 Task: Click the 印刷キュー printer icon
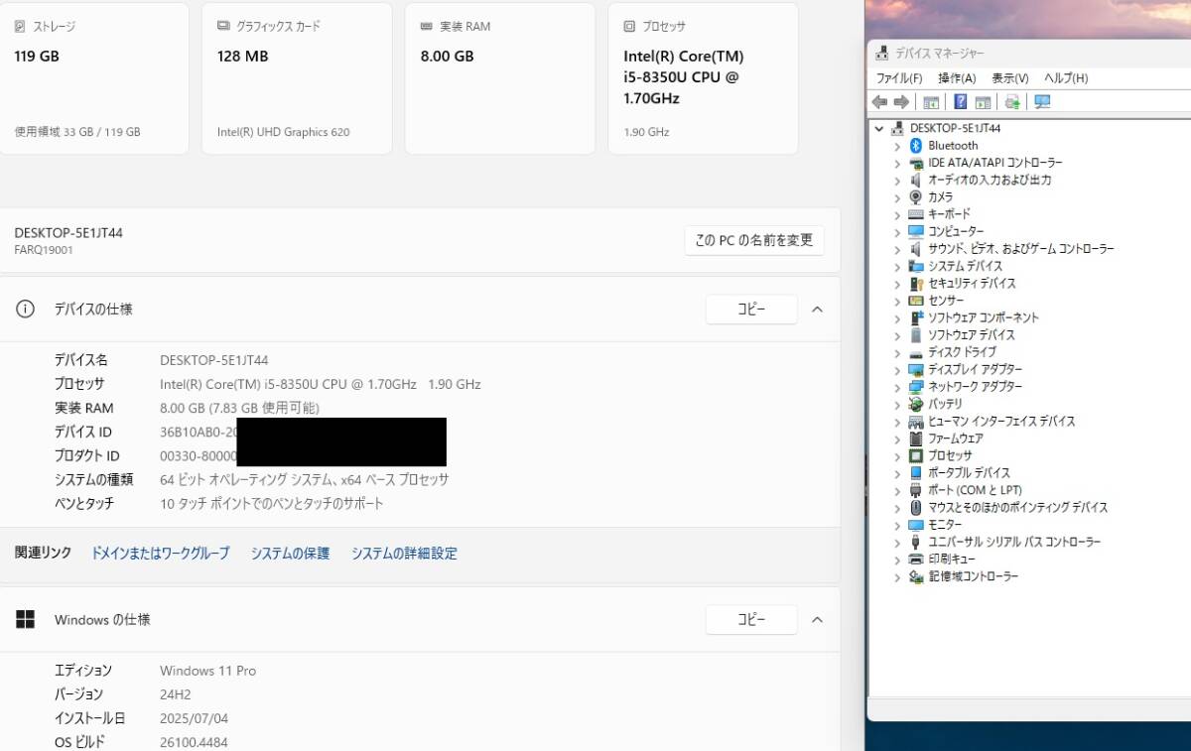click(916, 560)
